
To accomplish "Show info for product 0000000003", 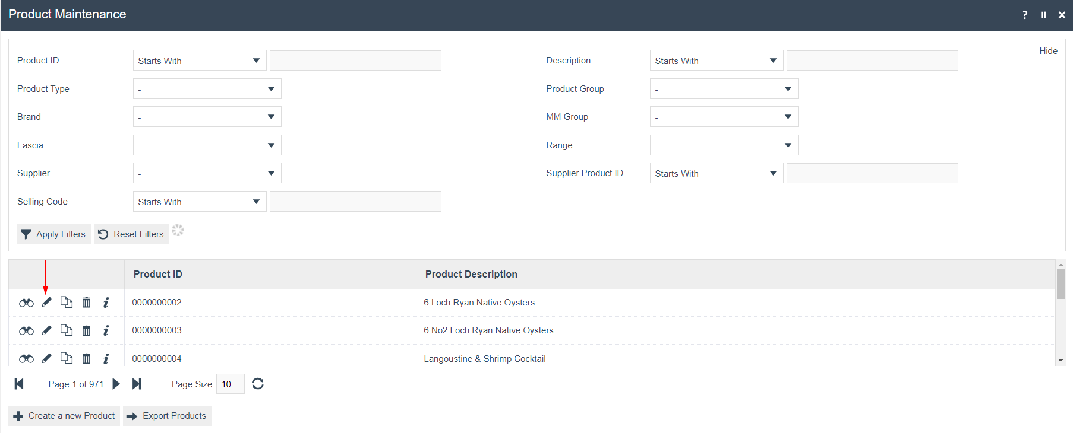I will 106,330.
